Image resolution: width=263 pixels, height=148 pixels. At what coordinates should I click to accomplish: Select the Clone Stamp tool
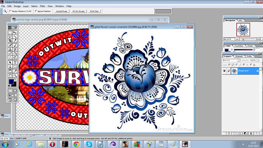click(10, 50)
